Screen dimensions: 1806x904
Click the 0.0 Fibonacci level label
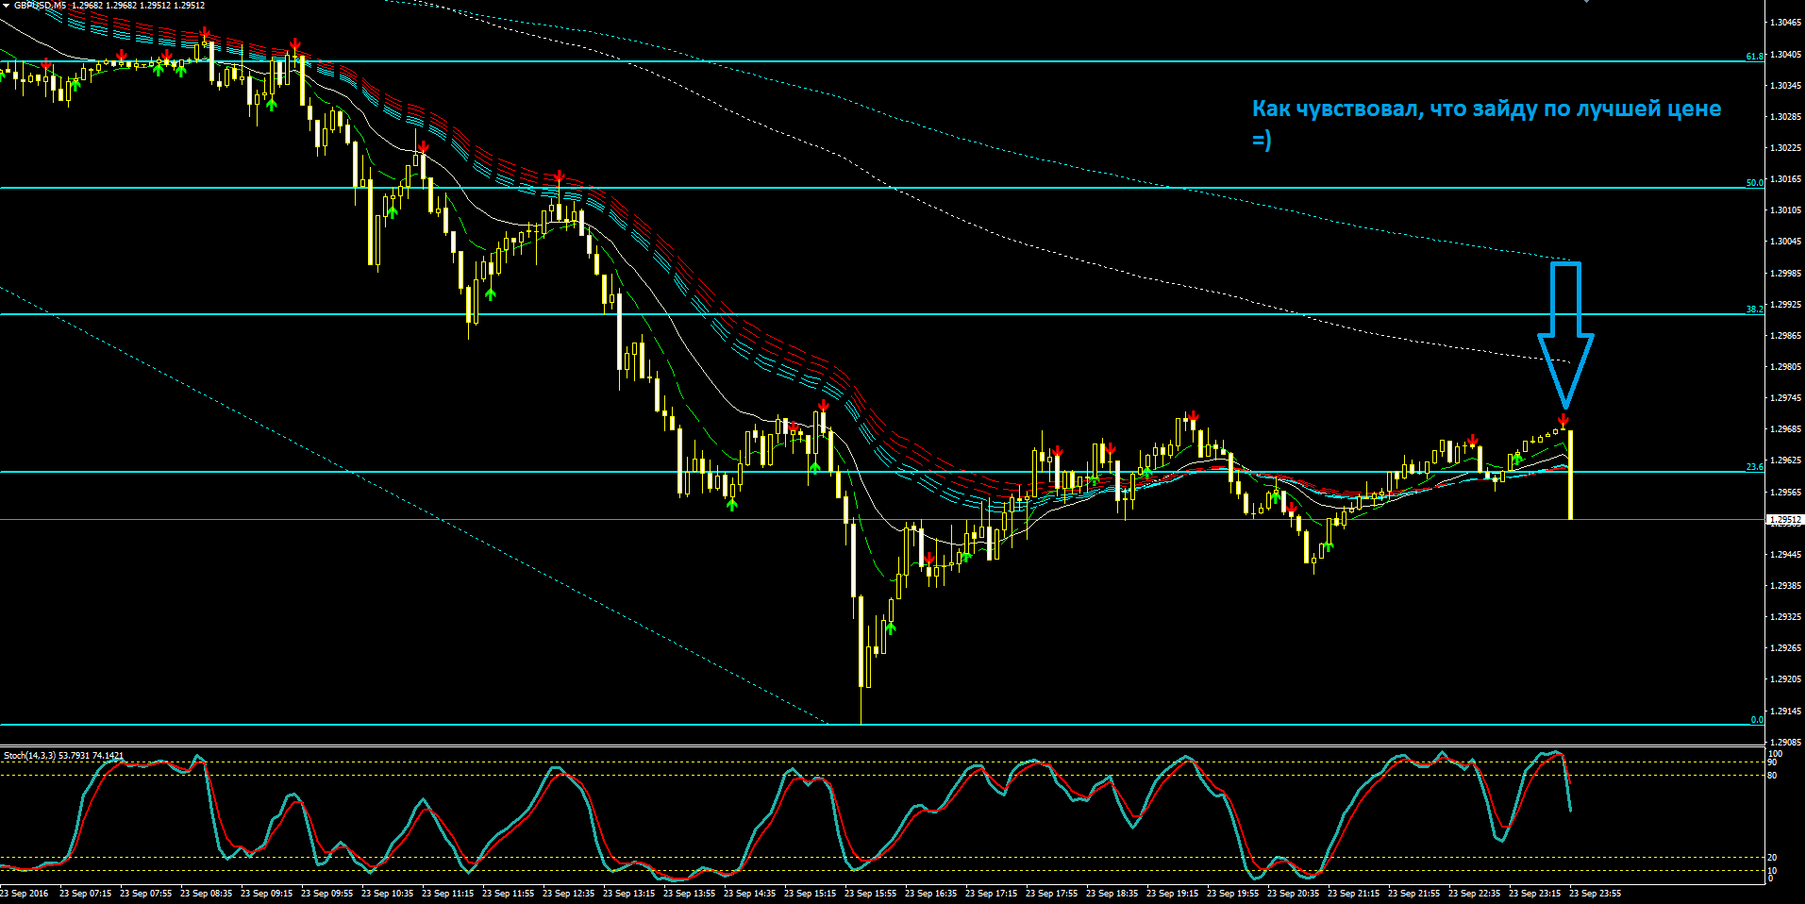pyautogui.click(x=1757, y=720)
